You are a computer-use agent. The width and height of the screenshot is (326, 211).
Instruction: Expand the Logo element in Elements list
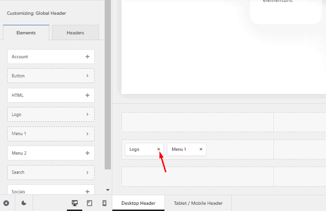(87, 115)
